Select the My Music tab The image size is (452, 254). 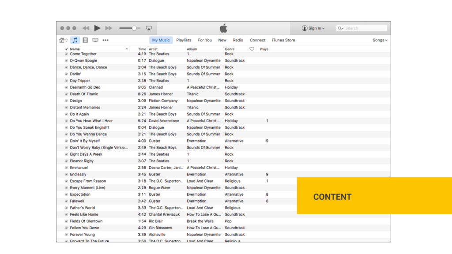pos(161,40)
